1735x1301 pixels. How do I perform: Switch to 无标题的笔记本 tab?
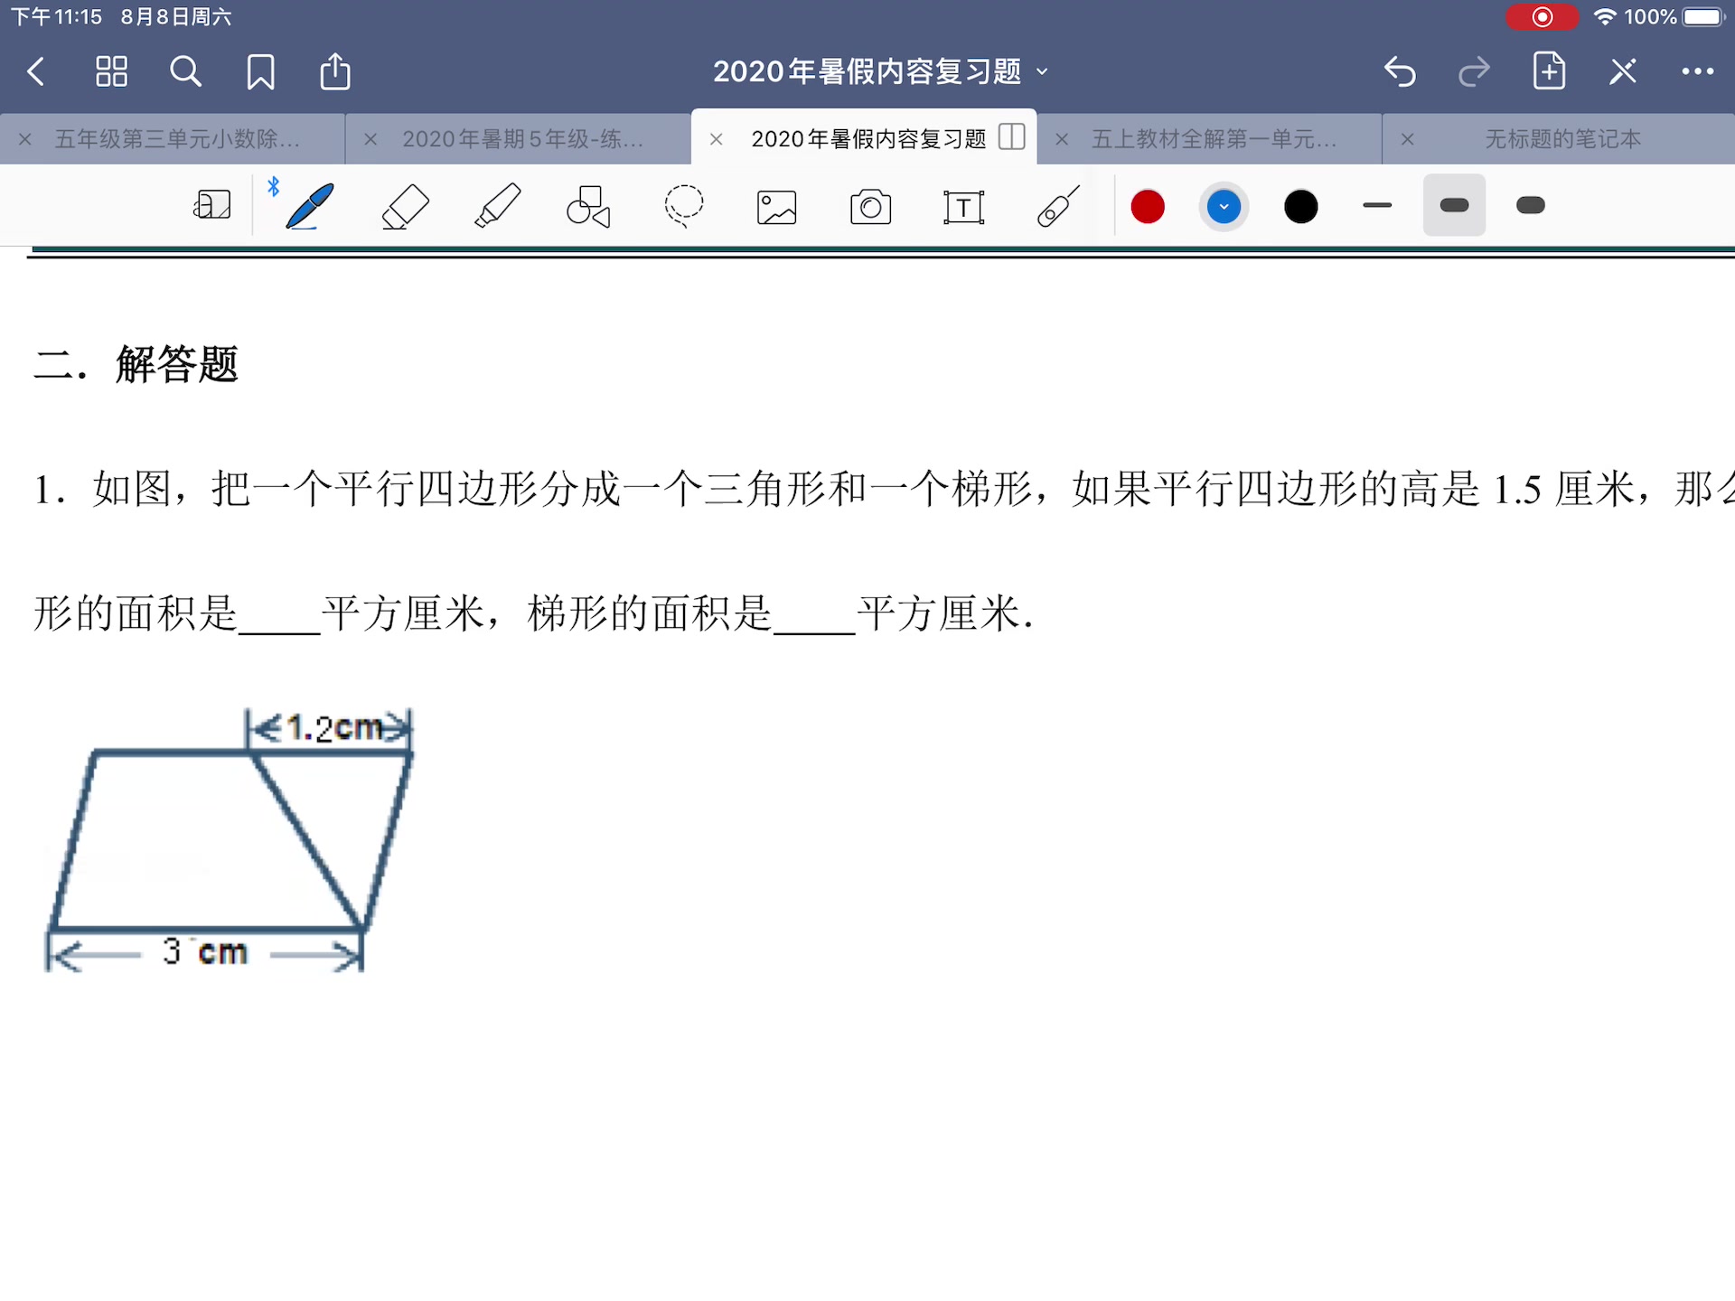[x=1562, y=139]
